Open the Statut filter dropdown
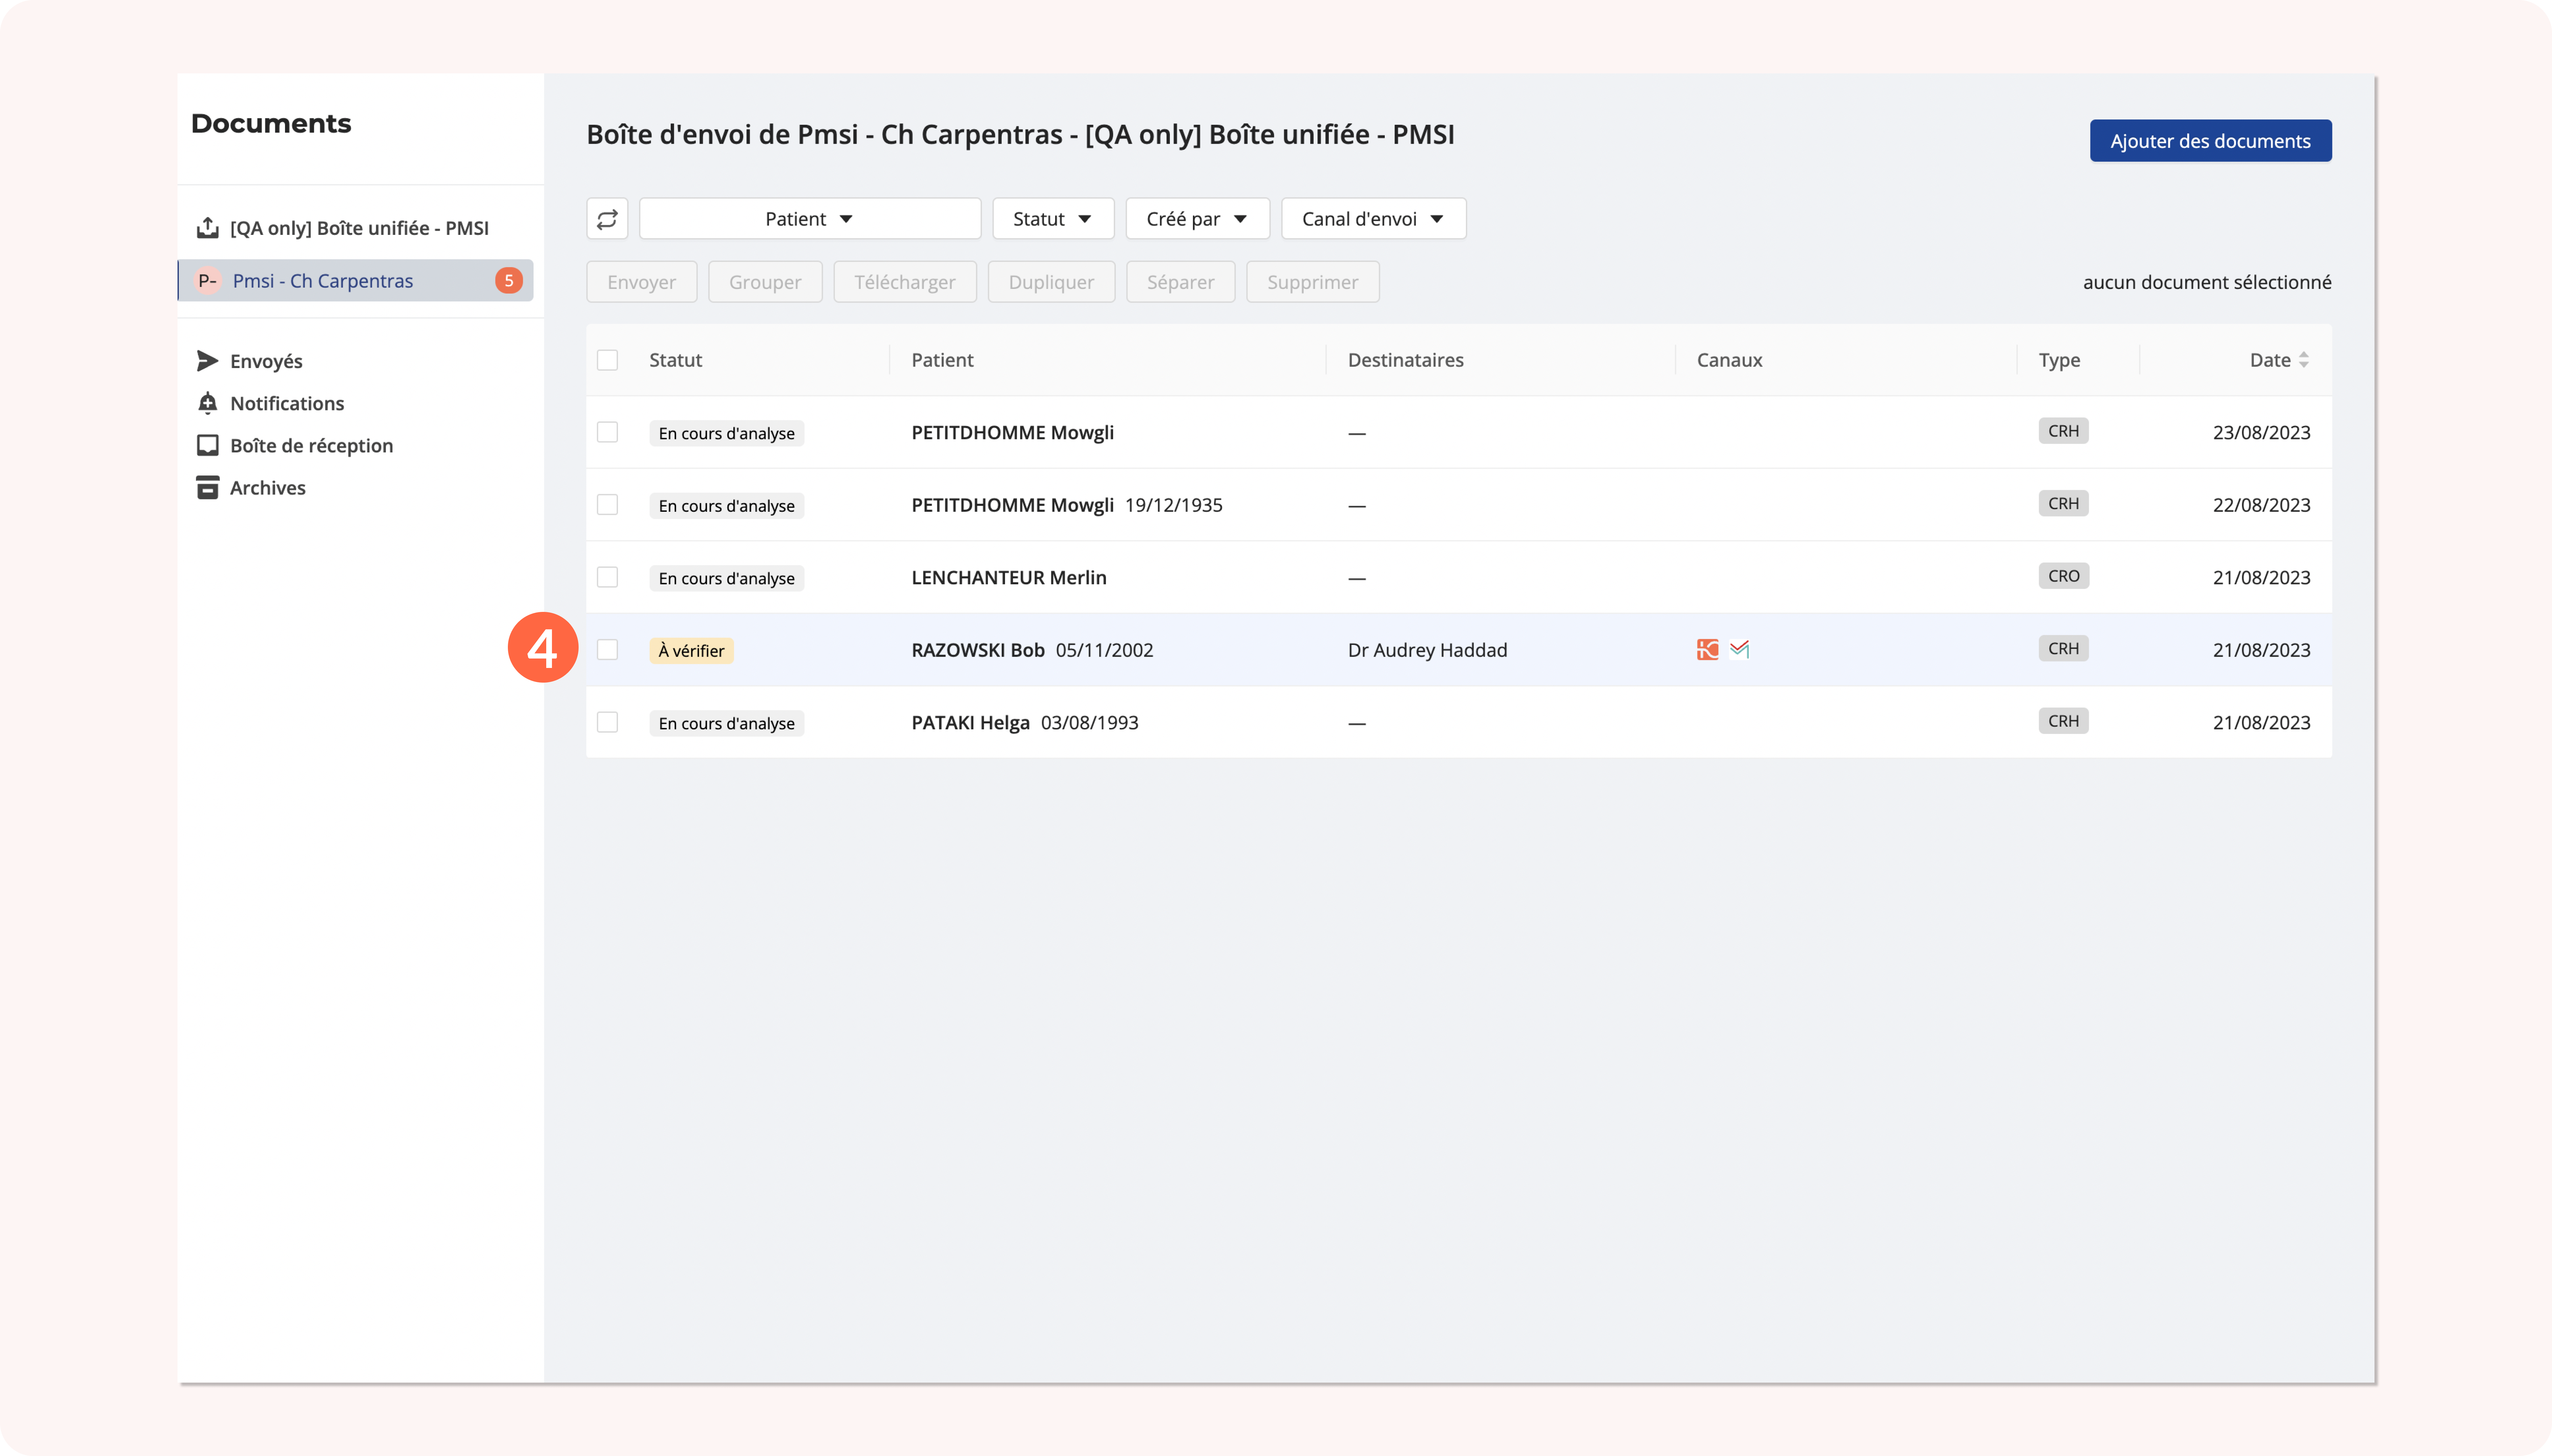This screenshot has width=2552, height=1456. [1053, 219]
